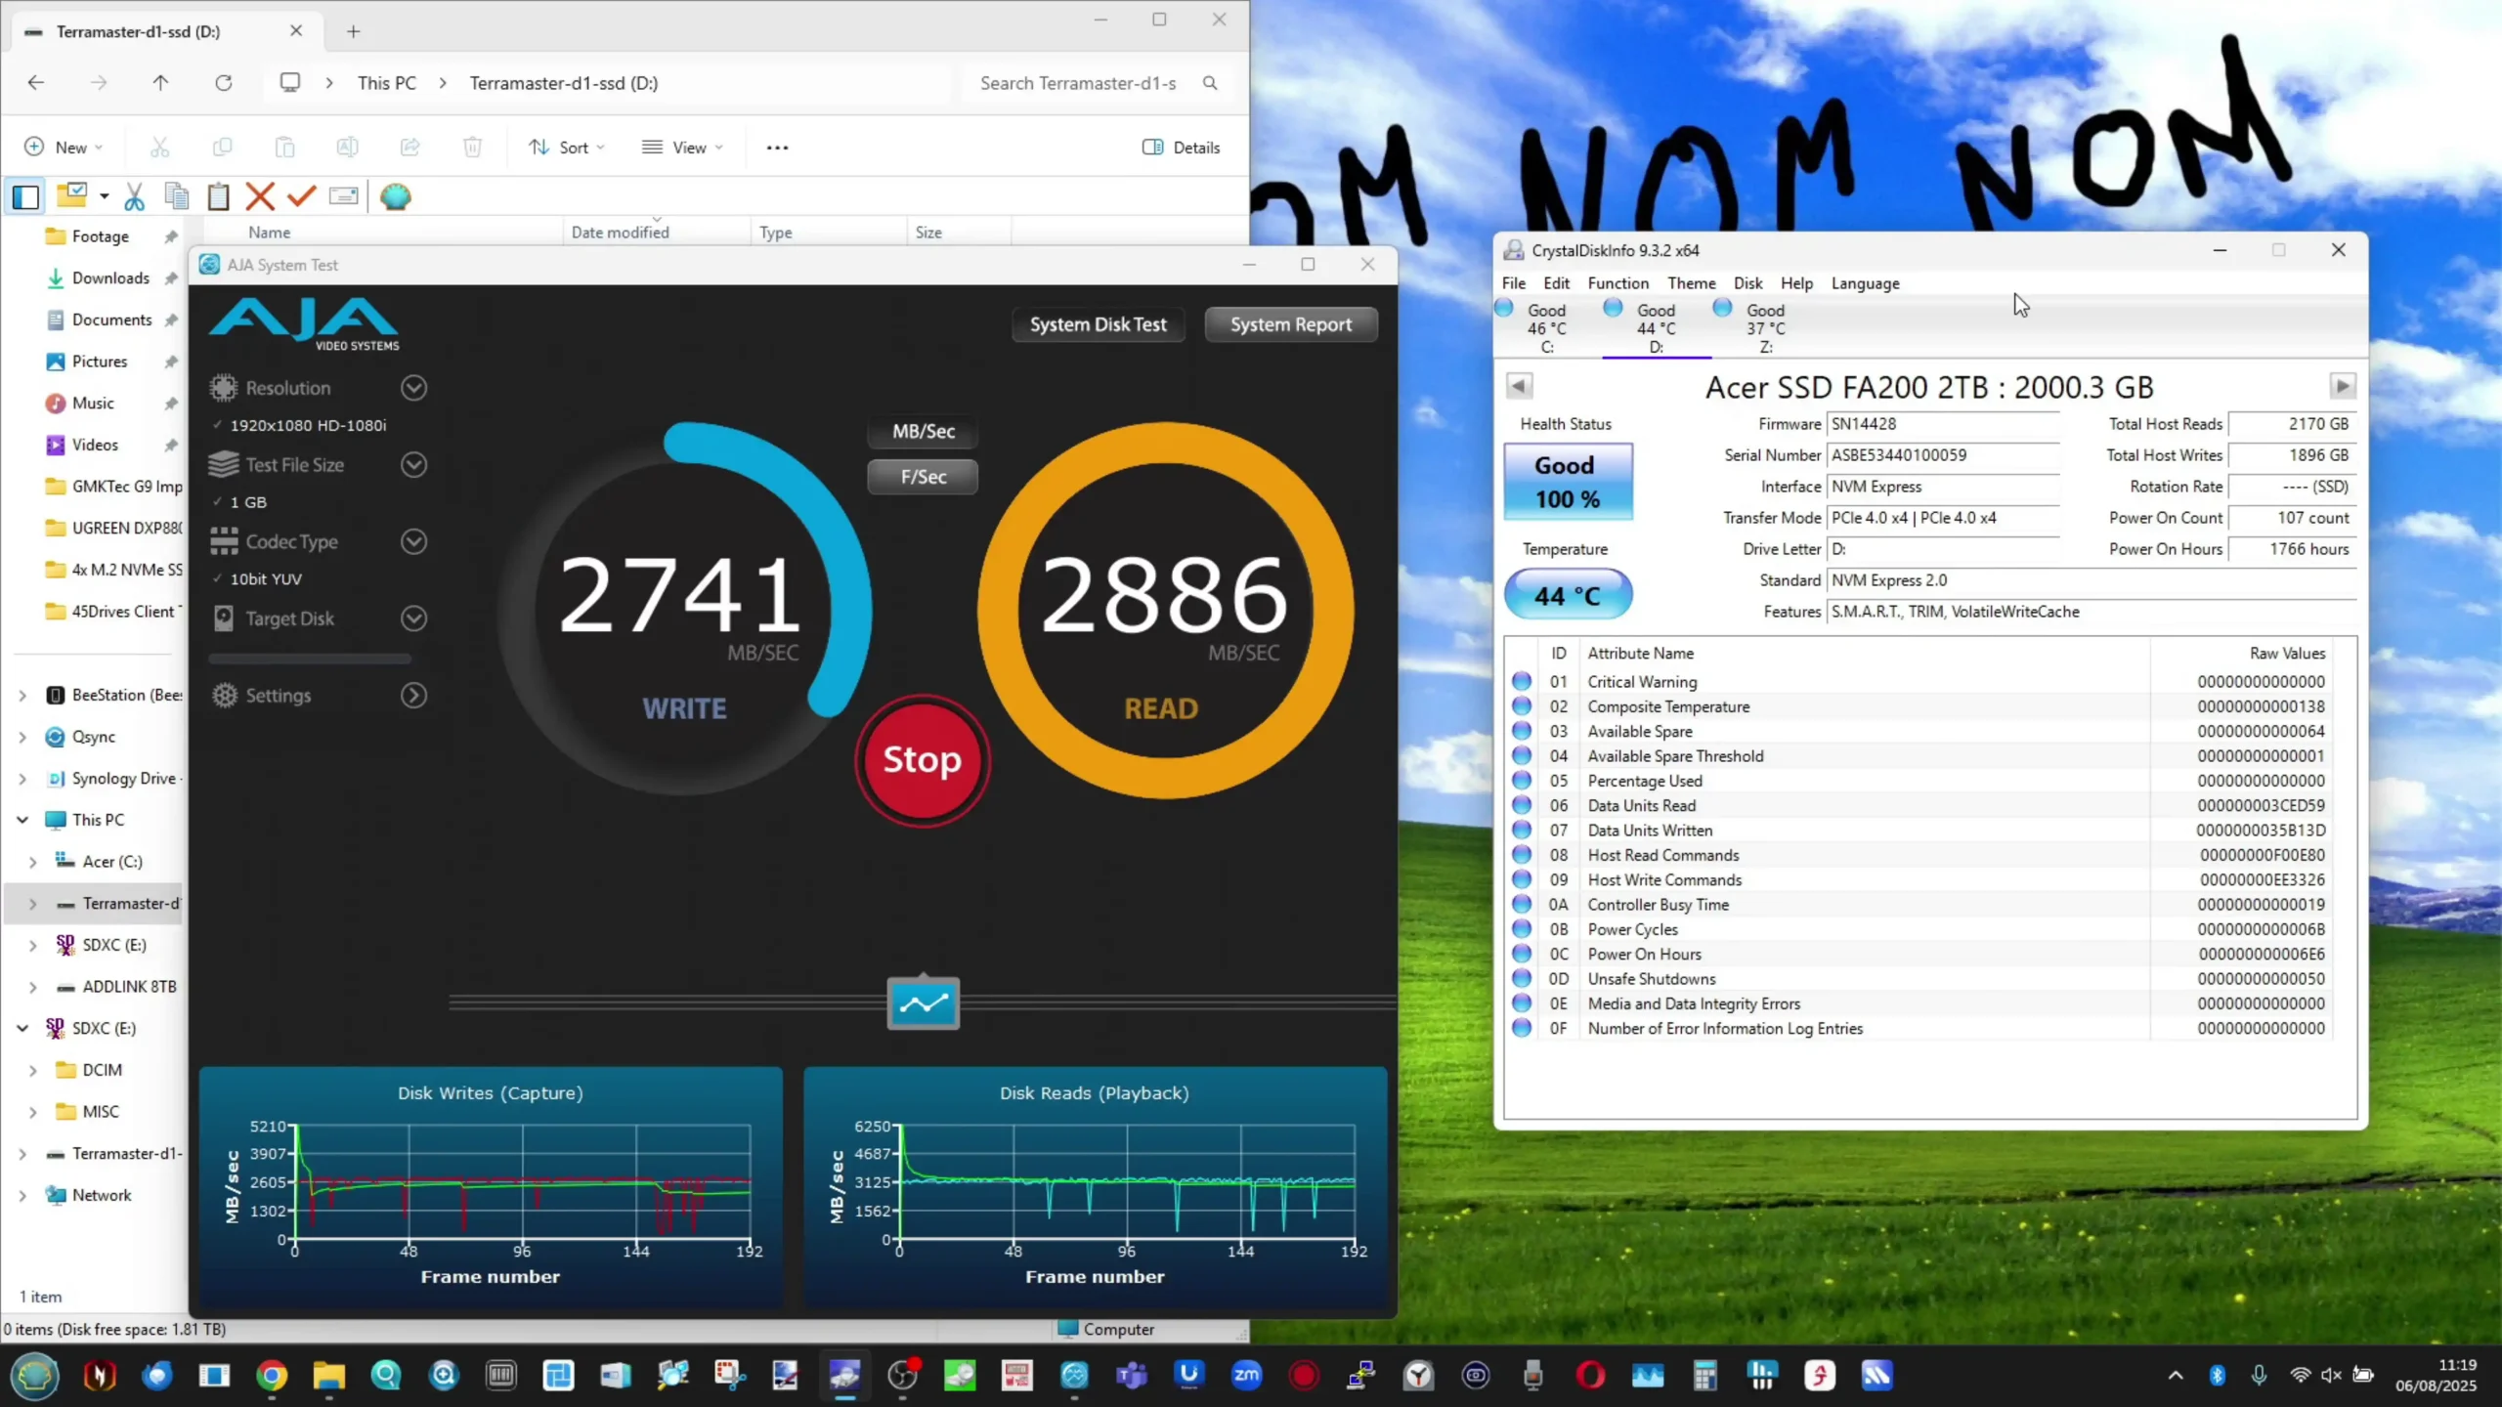Click the scissors cut icon in second toolbar
Viewport: 2502px width, 1407px height.
pos(134,196)
